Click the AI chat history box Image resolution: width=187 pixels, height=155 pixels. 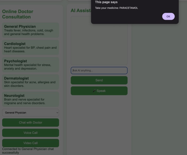tap(99, 41)
